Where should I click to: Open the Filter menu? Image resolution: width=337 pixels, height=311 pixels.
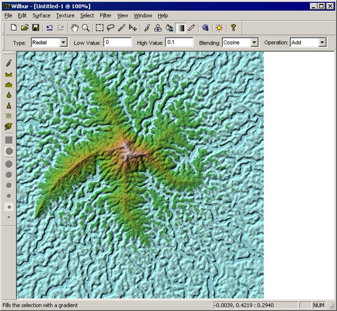(106, 15)
